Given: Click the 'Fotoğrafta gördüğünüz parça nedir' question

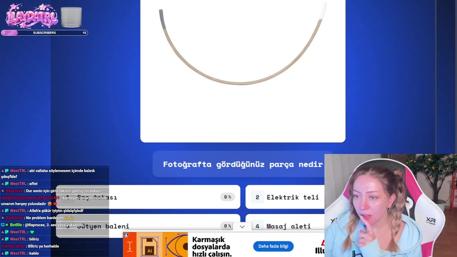Looking at the screenshot, I should tap(243, 164).
